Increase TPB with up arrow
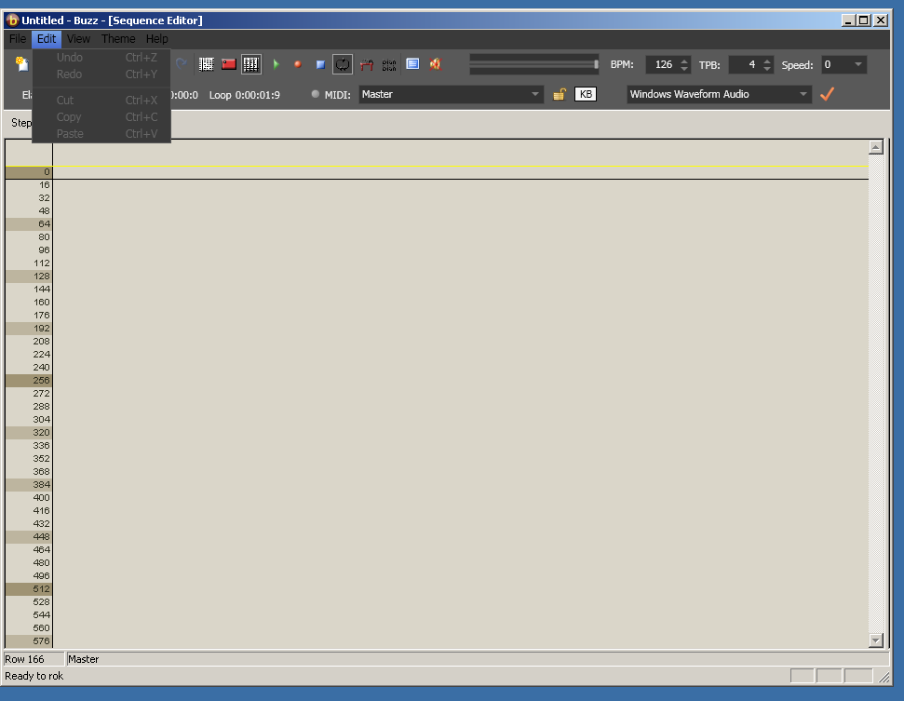 tap(767, 61)
